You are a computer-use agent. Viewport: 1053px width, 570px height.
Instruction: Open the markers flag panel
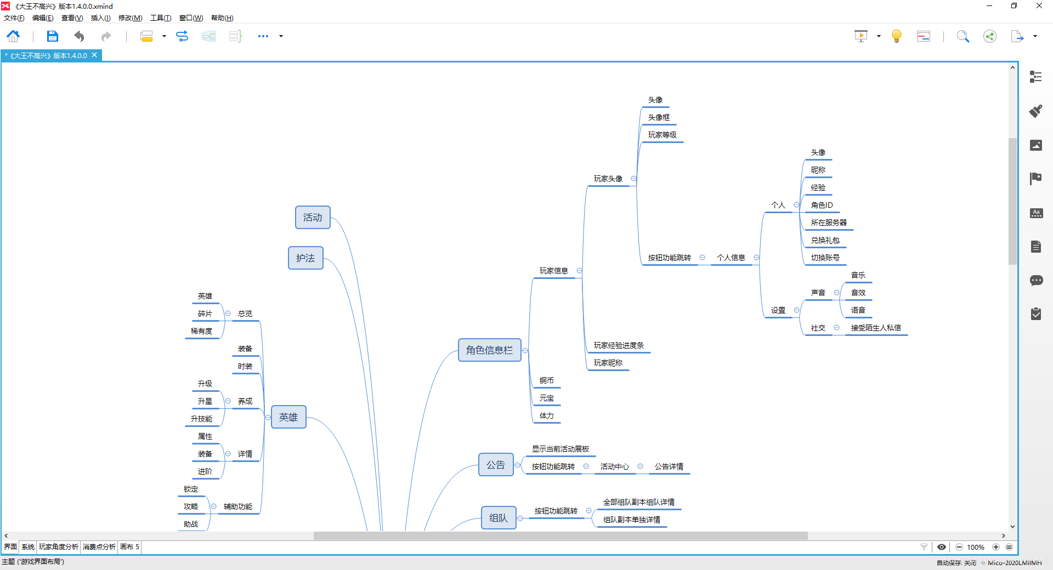1036,179
